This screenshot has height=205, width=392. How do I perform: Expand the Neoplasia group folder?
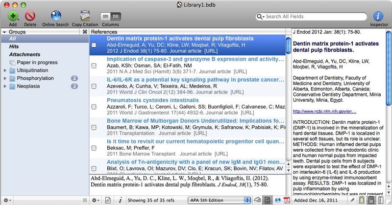coord(5,86)
